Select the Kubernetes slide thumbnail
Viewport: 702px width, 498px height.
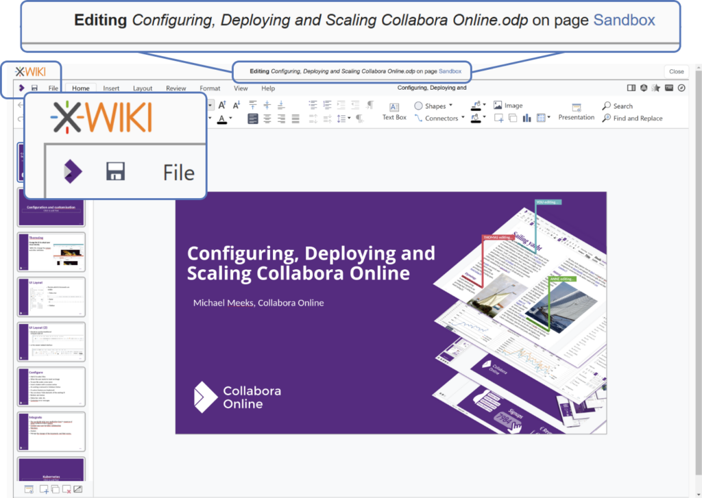point(51,470)
